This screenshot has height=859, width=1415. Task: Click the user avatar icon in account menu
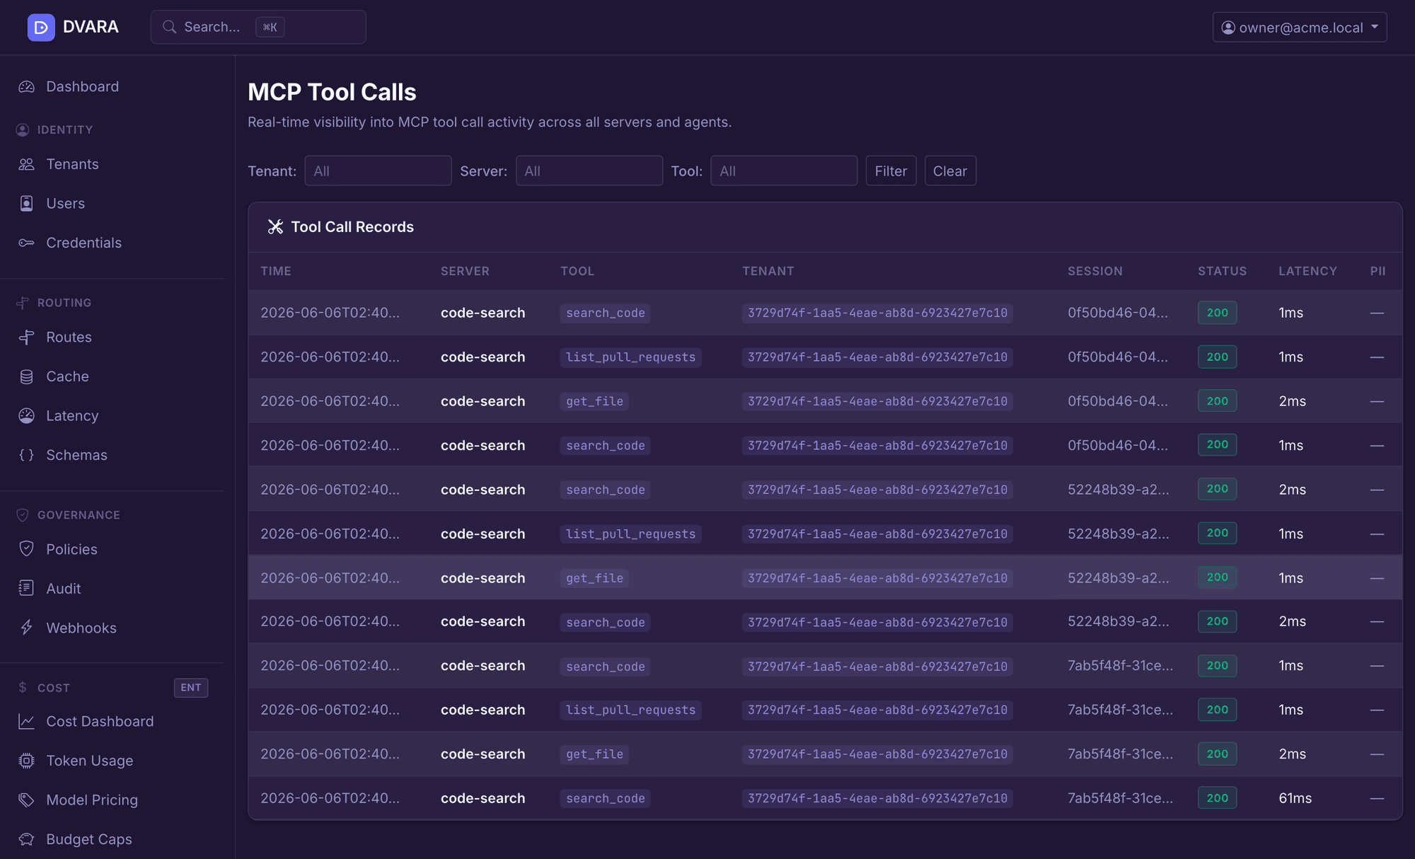(1228, 28)
